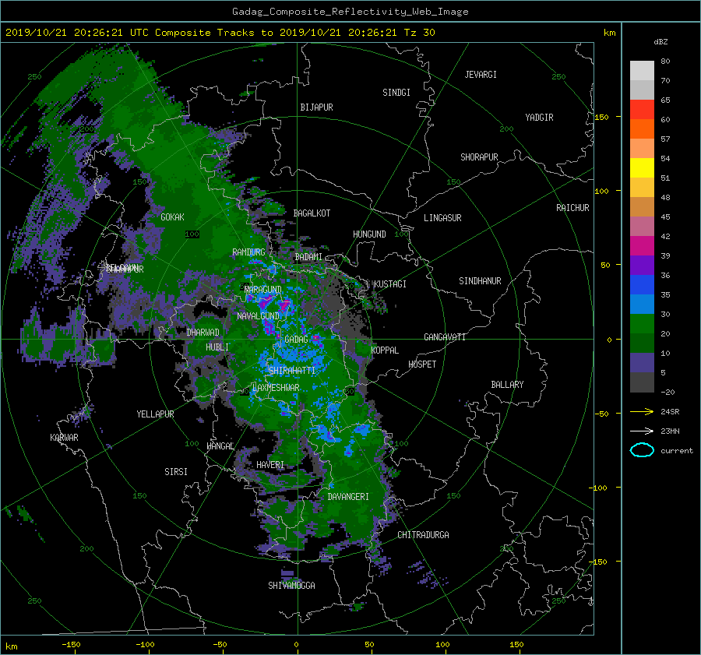Click the GADAG radar center label

point(296,340)
